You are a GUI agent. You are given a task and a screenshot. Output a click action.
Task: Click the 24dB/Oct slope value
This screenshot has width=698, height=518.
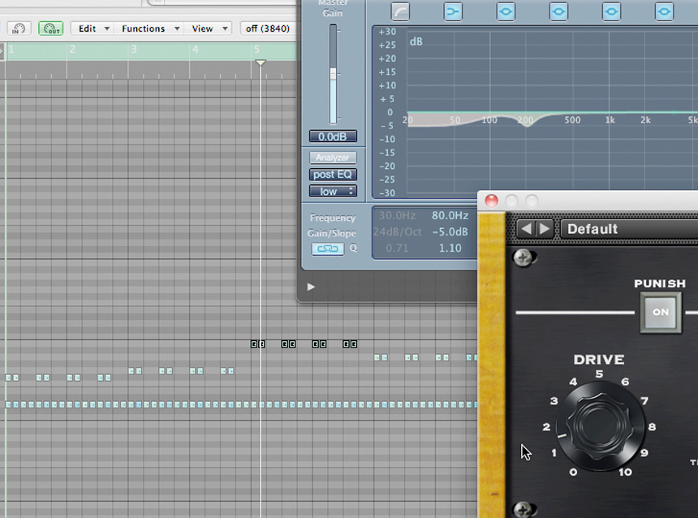pos(397,231)
